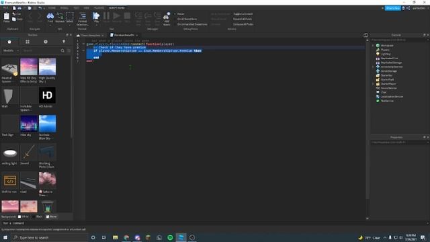Click the Select dashed-box tool
Screen dimensions: 430x242
tap(70, 16)
